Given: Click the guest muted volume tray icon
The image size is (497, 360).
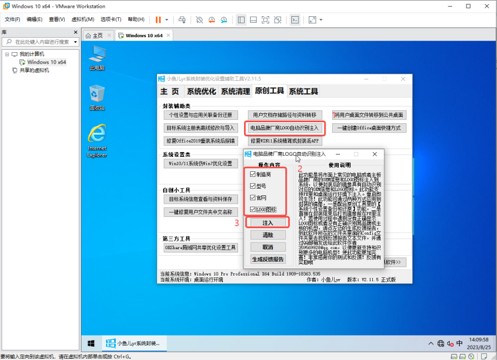Looking at the screenshot, I should click(450, 344).
